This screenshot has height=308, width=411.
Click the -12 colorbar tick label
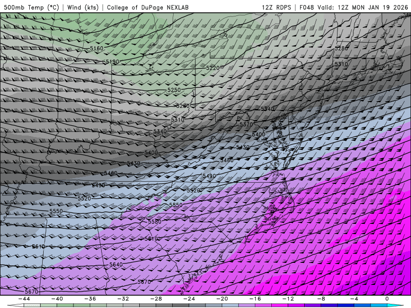pyautogui.click(x=288, y=299)
